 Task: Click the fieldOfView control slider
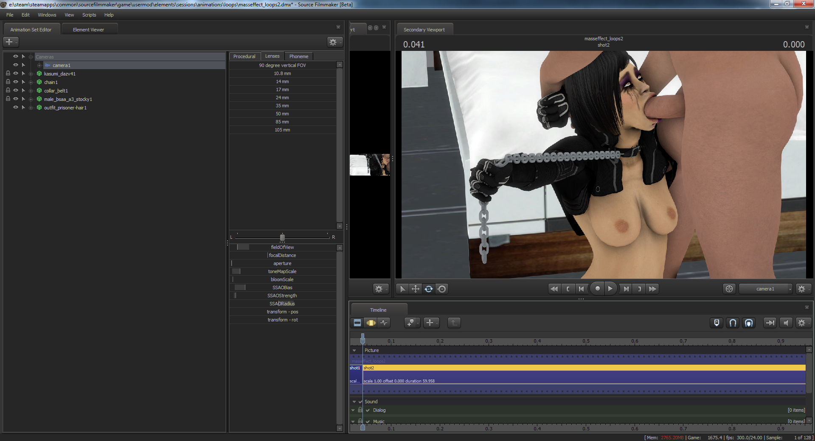coord(283,247)
